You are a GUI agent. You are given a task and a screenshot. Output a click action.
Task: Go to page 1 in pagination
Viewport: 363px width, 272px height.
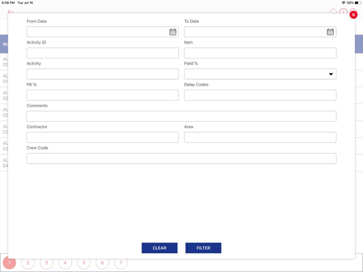click(x=9, y=263)
